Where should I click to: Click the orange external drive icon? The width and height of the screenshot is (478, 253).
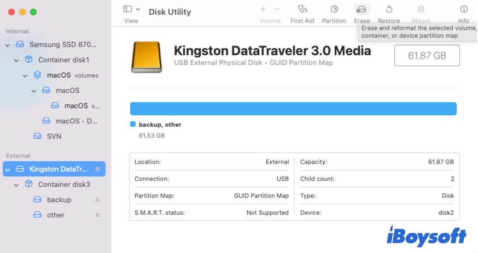(x=147, y=57)
